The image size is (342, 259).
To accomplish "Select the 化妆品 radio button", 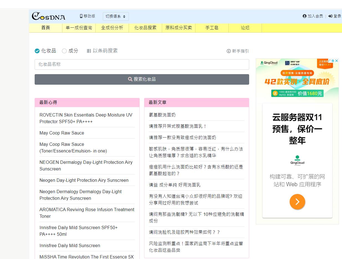I will (37, 51).
